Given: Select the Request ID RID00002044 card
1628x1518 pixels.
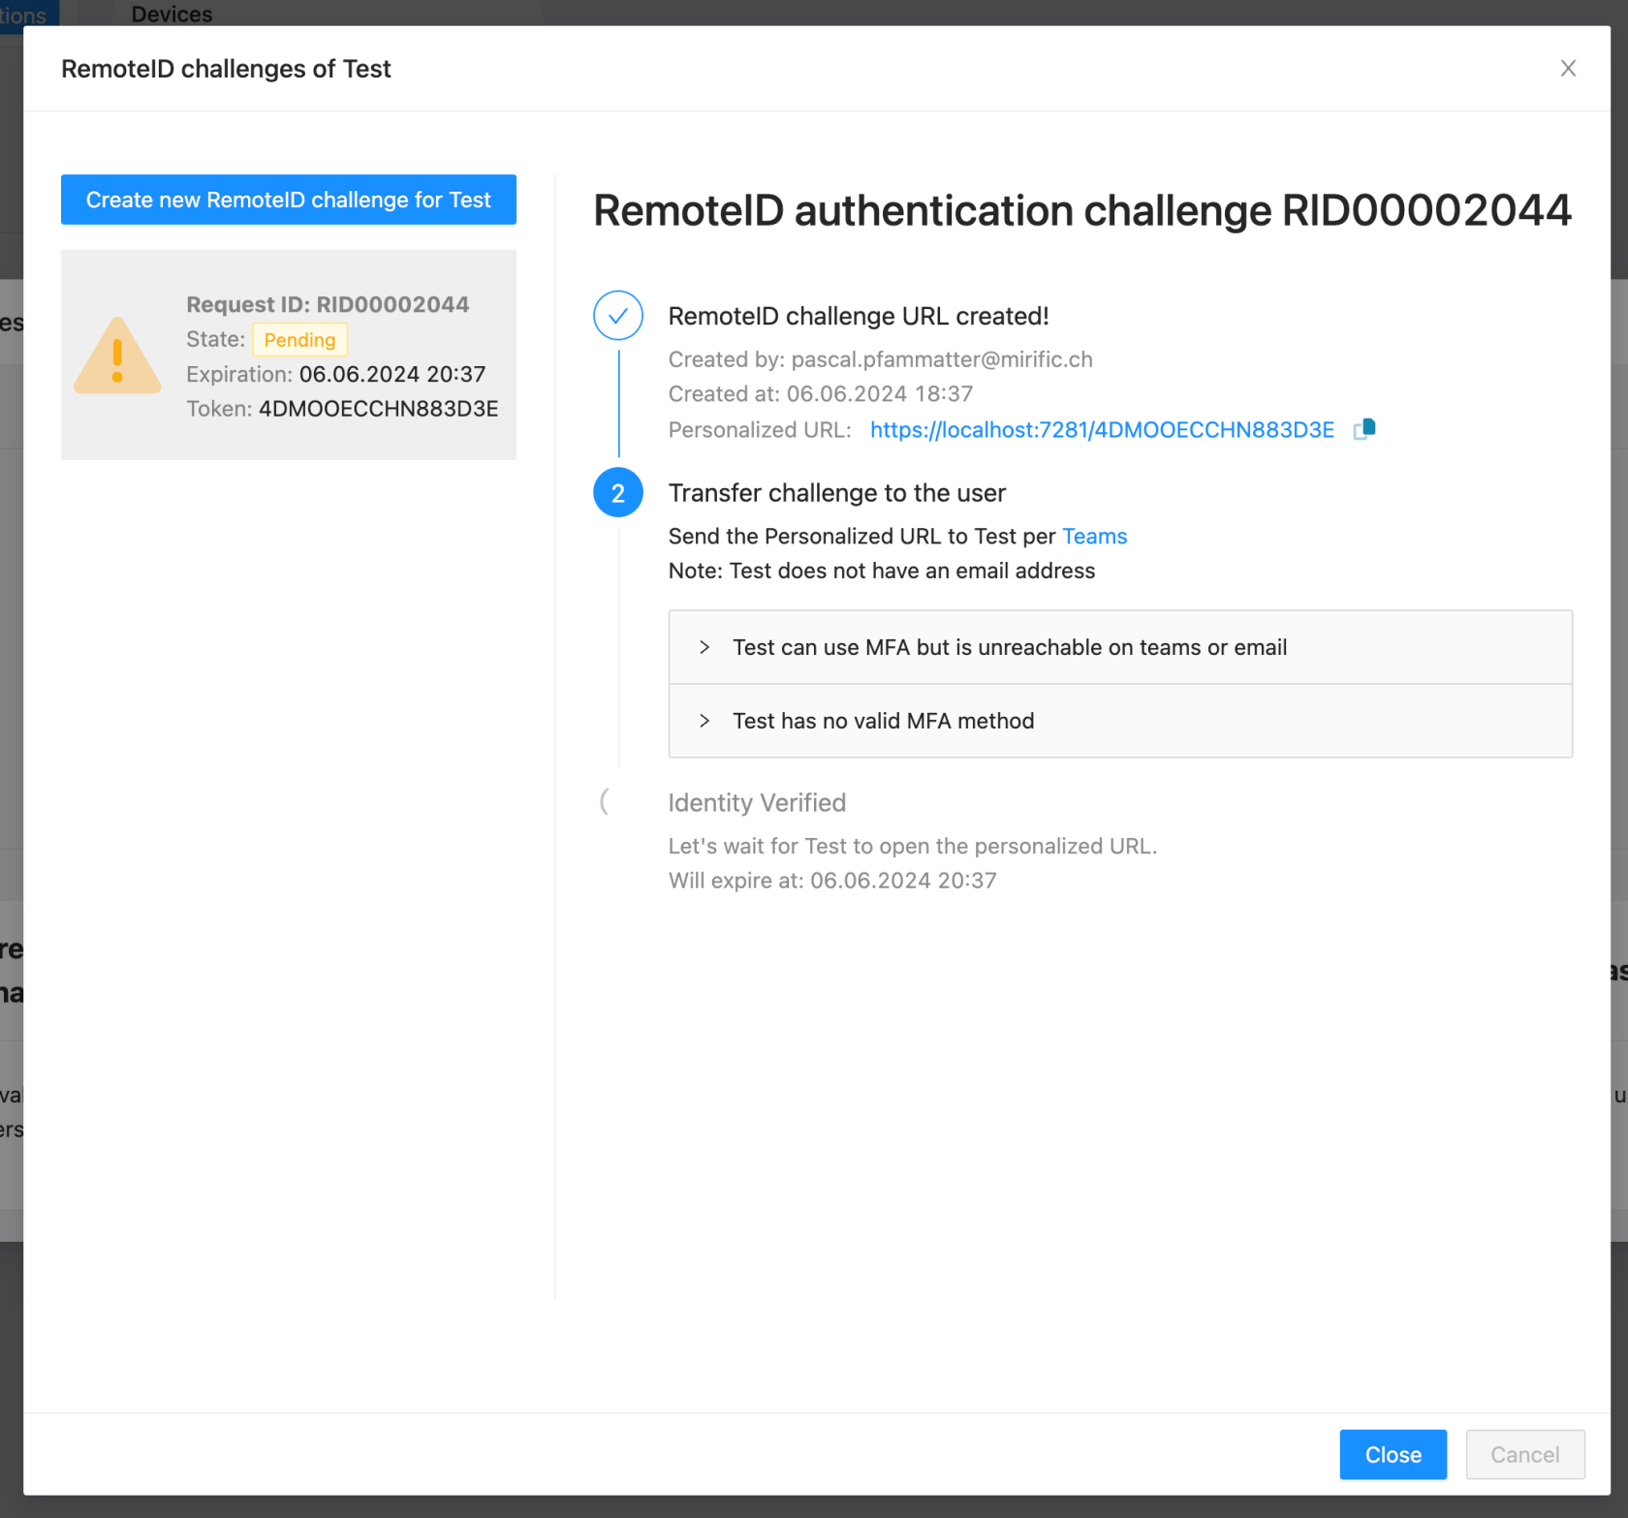Looking at the screenshot, I should click(288, 355).
